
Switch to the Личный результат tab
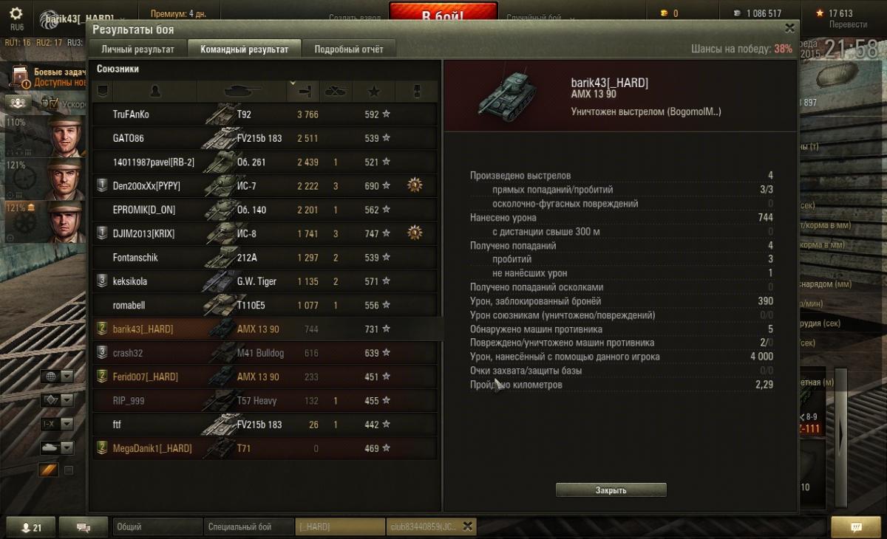point(137,49)
